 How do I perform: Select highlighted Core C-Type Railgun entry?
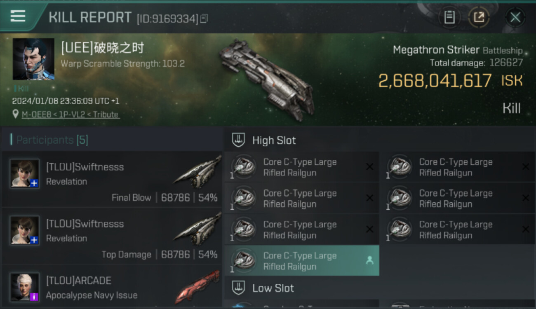coord(302,261)
